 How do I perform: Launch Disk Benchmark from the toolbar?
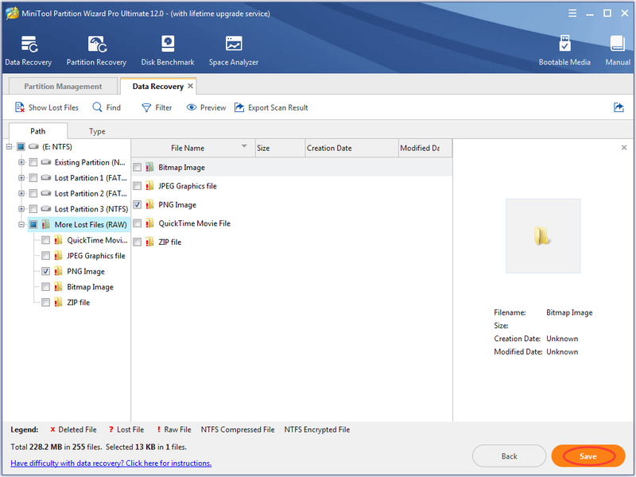click(x=168, y=51)
